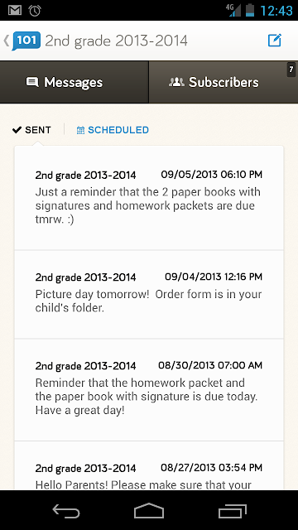Switch to the Messages tab
The height and width of the screenshot is (530, 298).
(74, 82)
